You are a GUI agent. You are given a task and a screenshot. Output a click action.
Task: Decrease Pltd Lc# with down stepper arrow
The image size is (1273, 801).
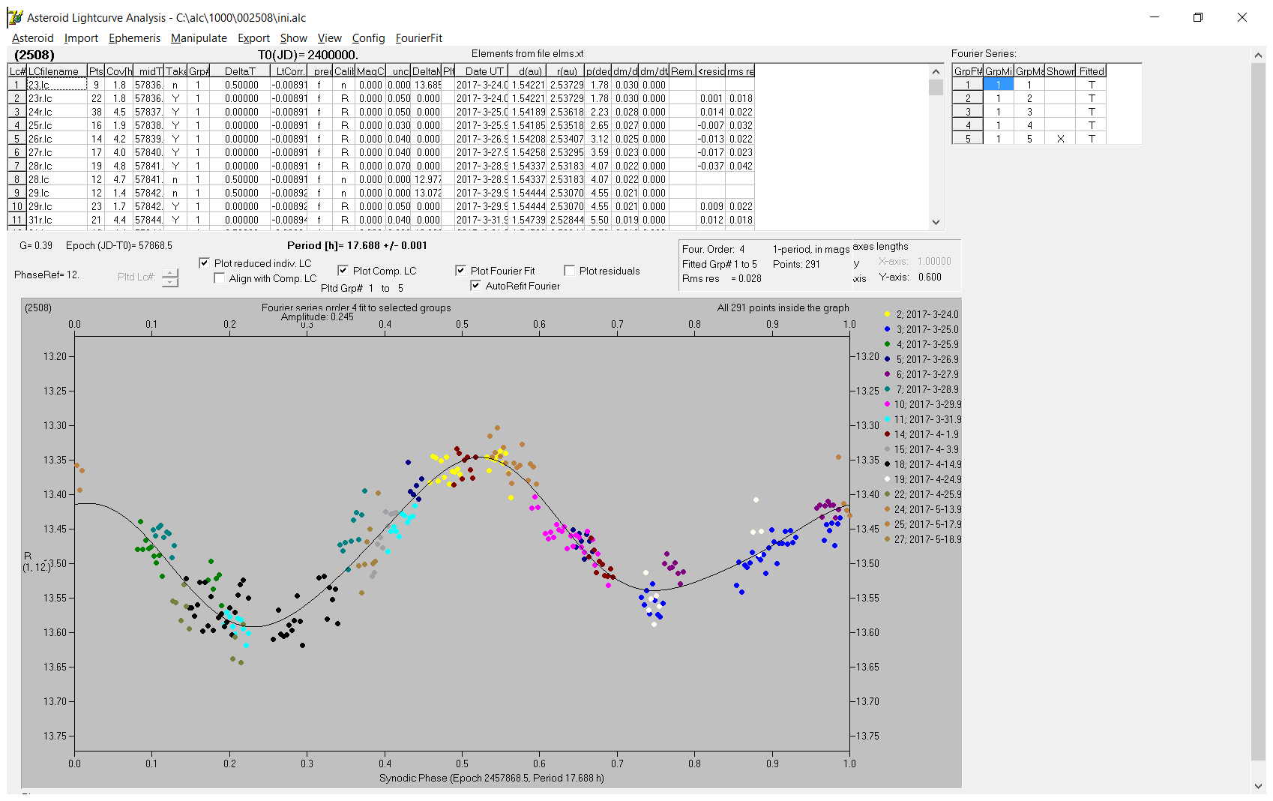170,282
